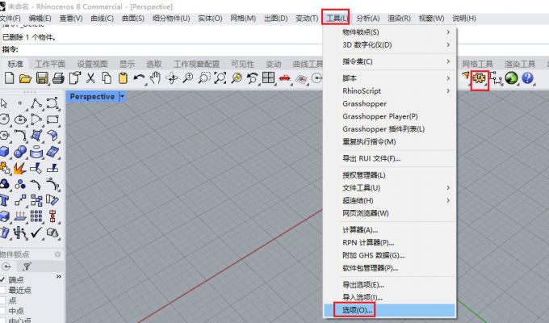Expand the 物件锁点(S) submenu

pyautogui.click(x=390, y=31)
